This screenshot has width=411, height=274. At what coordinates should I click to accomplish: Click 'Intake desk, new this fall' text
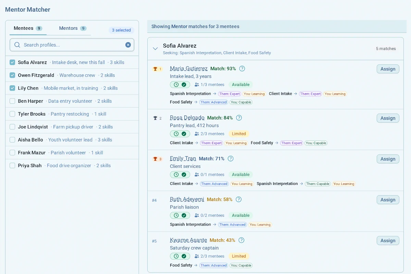(x=78, y=62)
